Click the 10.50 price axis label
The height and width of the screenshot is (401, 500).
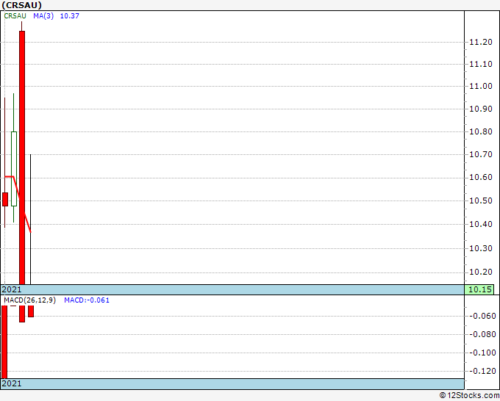tap(481, 201)
